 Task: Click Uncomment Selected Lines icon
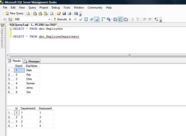(x=138, y=19)
